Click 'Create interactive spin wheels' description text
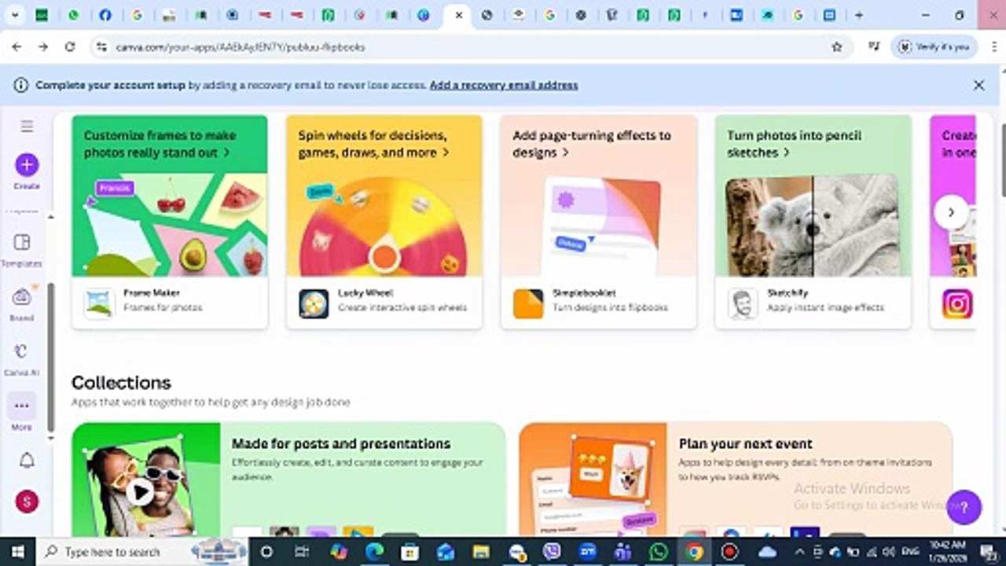Image resolution: width=1006 pixels, height=566 pixels. 402,307
